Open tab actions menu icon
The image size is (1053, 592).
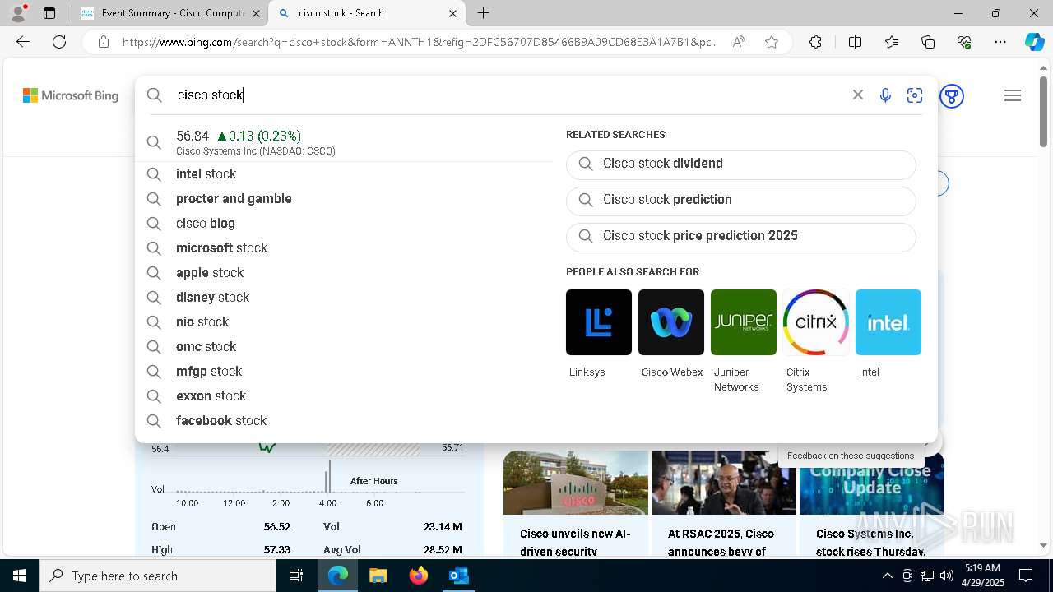pos(49,13)
